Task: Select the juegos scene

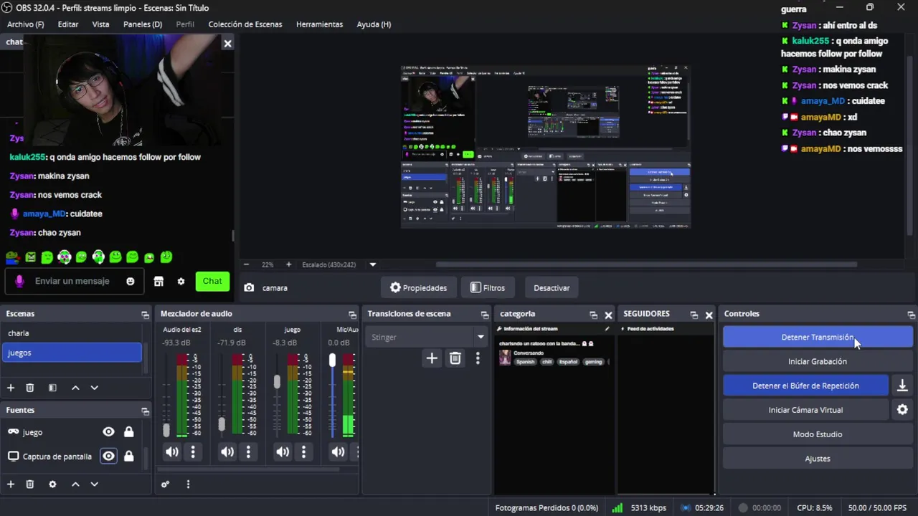Action: coord(72,353)
